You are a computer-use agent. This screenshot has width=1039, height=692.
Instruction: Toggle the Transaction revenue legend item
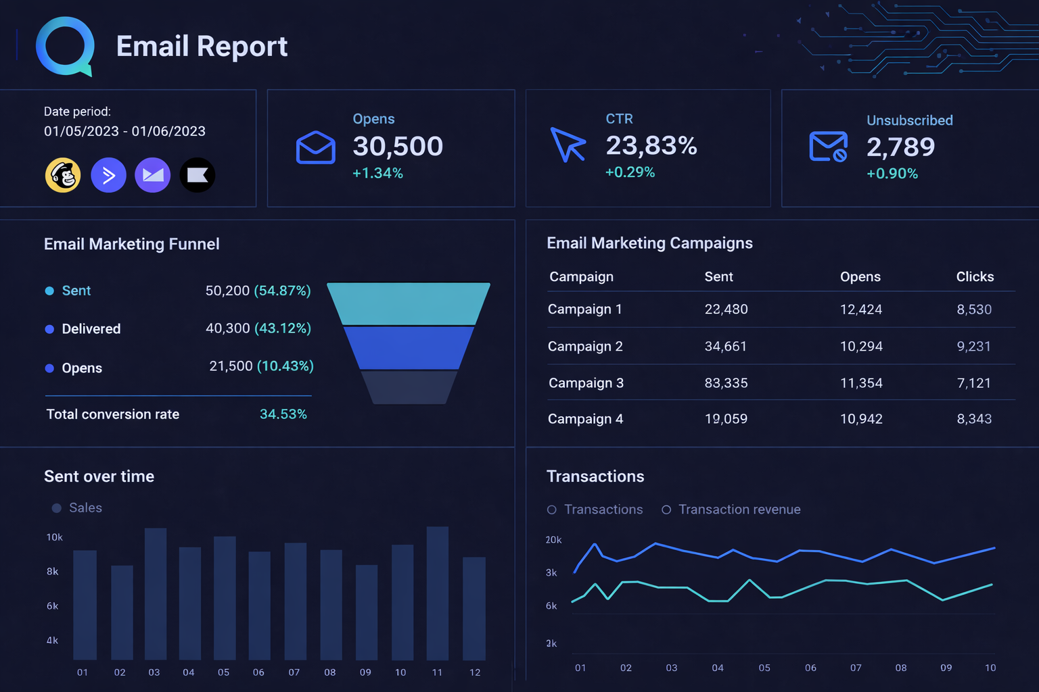[x=731, y=509]
